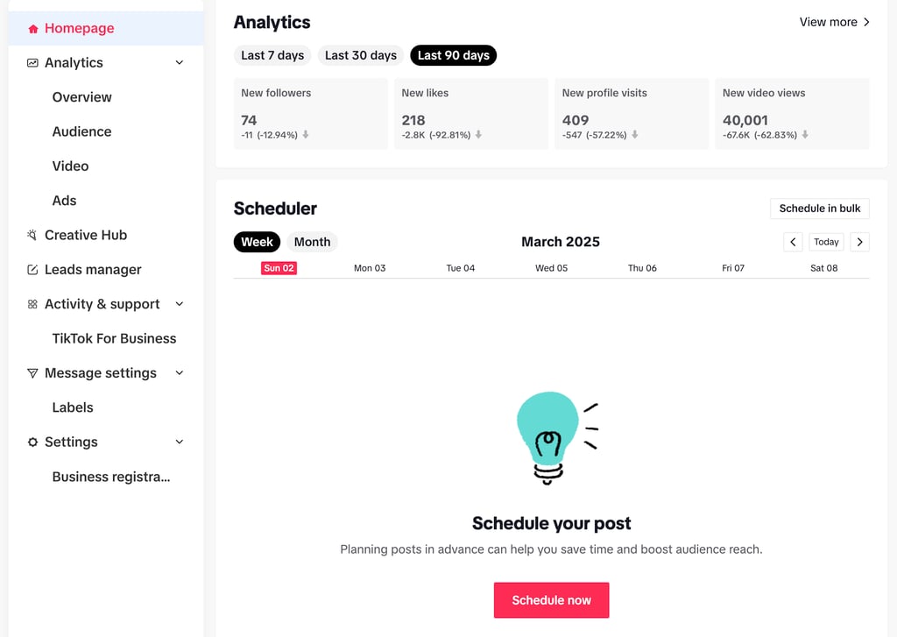Click the Leads manager edit icon
This screenshot has height=637, width=897.
coord(32,270)
